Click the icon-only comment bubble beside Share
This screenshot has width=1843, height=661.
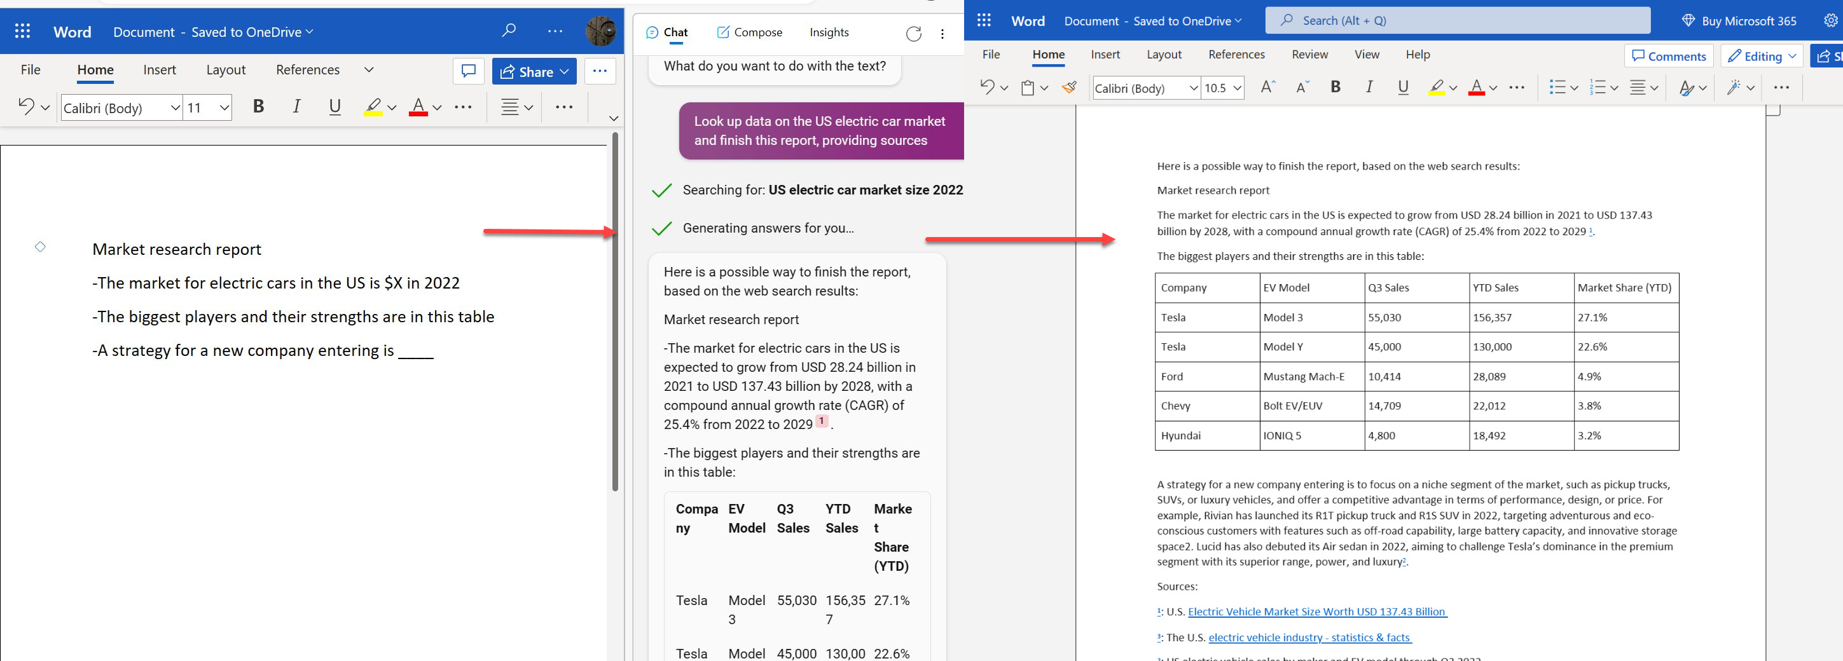469,71
